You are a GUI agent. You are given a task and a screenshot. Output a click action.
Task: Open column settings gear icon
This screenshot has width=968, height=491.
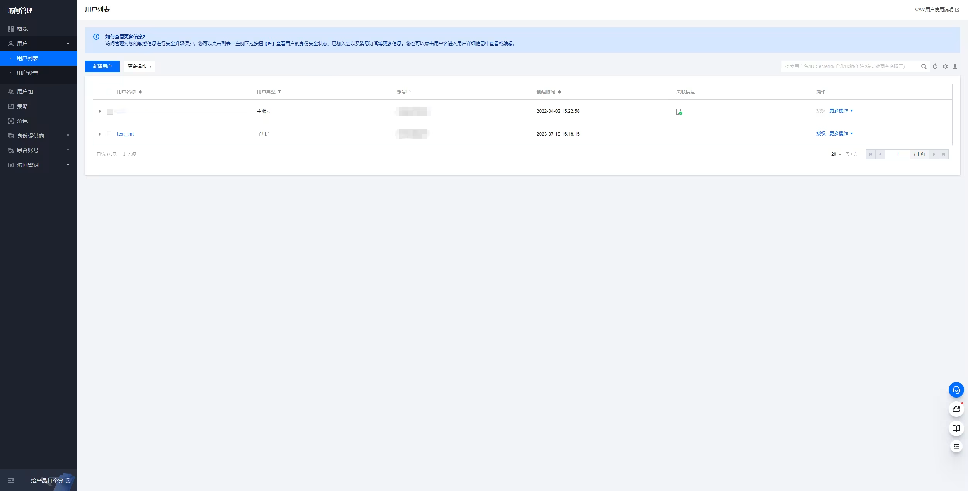945,66
